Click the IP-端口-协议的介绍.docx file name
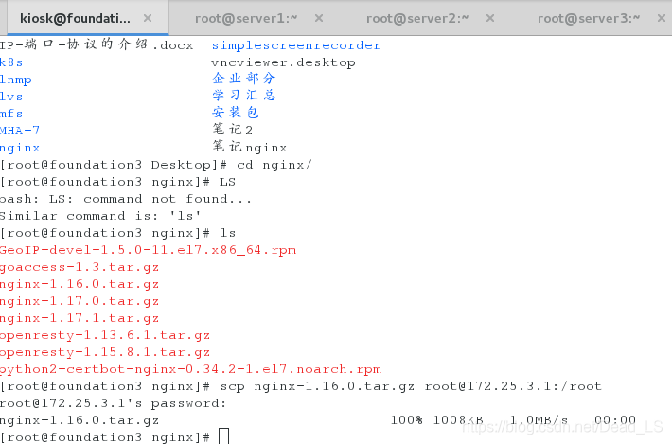 click(x=97, y=44)
